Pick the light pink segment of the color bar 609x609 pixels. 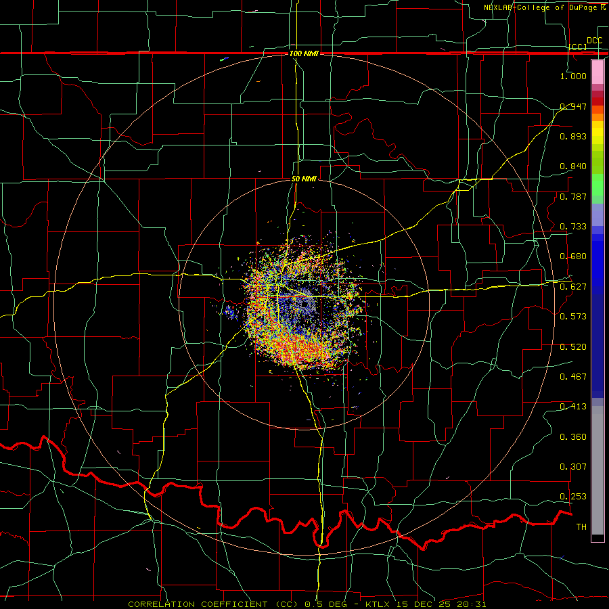tap(597, 72)
